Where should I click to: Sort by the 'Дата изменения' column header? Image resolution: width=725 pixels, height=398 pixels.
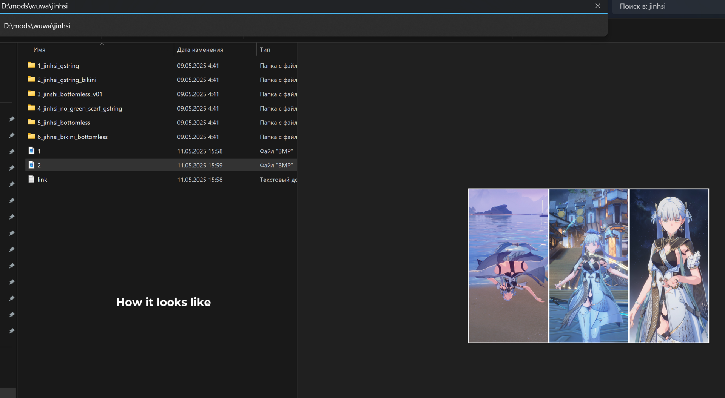pos(200,49)
